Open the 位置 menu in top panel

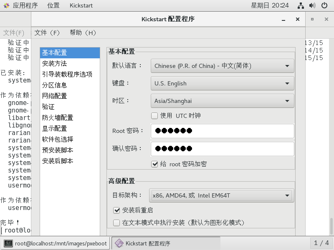[x=53, y=5]
